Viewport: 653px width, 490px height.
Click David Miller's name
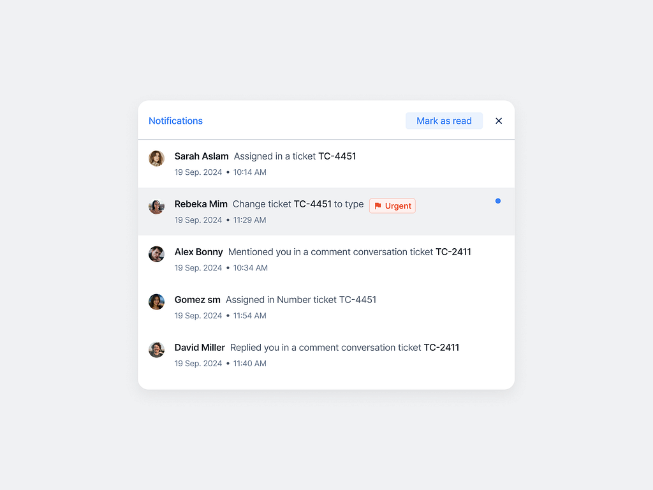(x=200, y=347)
